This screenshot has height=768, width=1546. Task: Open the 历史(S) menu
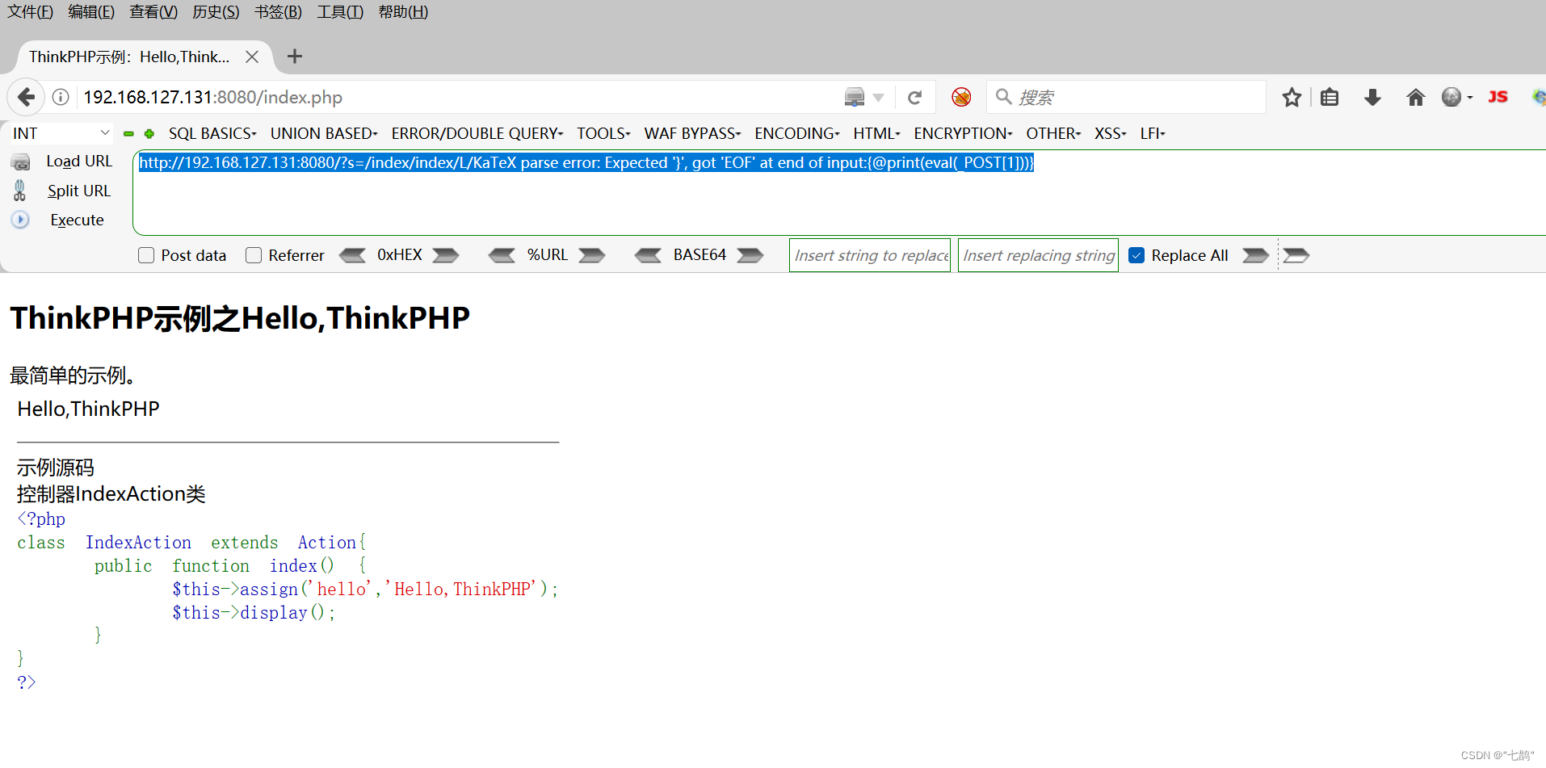(x=216, y=12)
